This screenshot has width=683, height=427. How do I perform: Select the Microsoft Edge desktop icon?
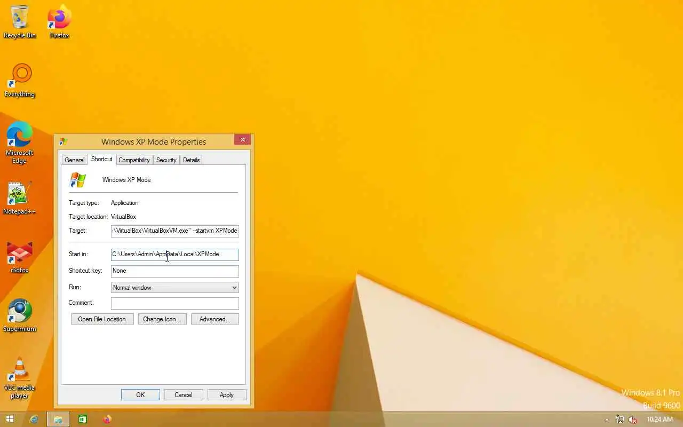click(x=20, y=143)
